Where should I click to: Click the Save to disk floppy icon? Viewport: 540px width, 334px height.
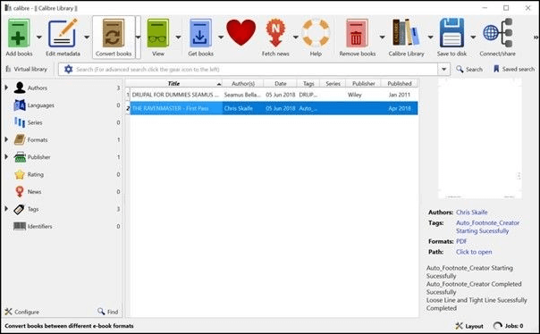[x=451, y=33]
